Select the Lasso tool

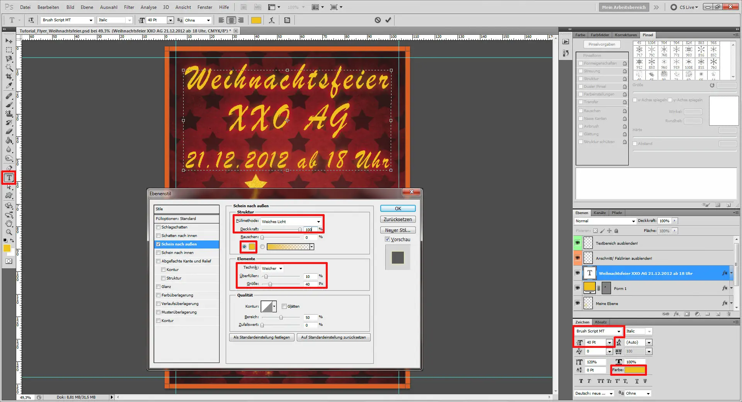(9, 59)
